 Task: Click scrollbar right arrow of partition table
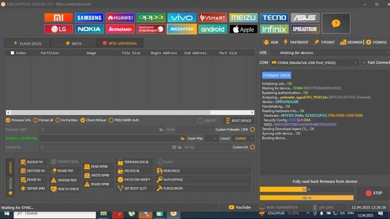(x=252, y=113)
